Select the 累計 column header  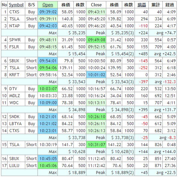click(156, 5)
